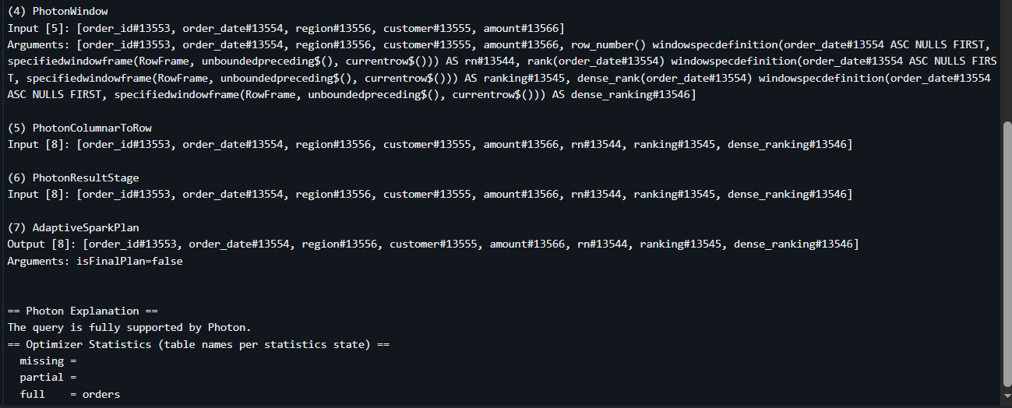Click 'Arguments: isFinalPlan=false' text
Screen dimensions: 1012x408
point(95,261)
